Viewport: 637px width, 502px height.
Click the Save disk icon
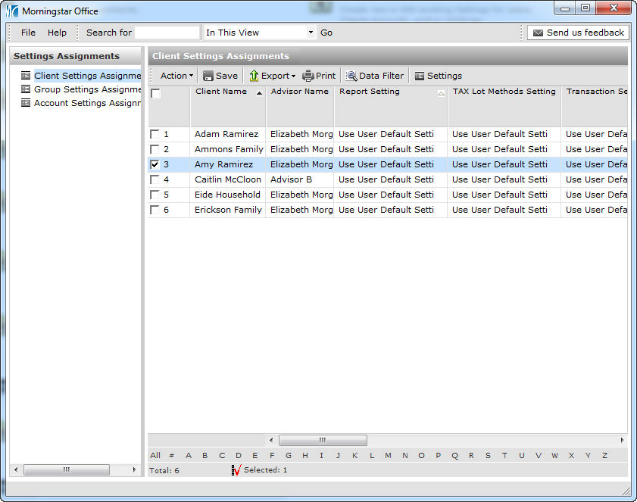tap(208, 76)
